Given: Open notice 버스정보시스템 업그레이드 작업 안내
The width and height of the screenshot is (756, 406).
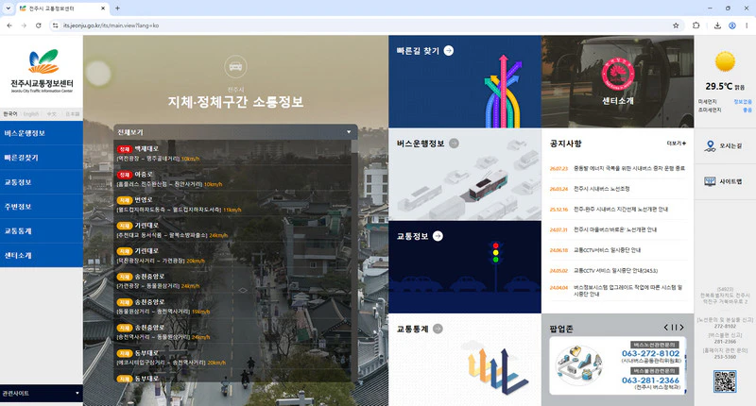Looking at the screenshot, I should pos(627,291).
